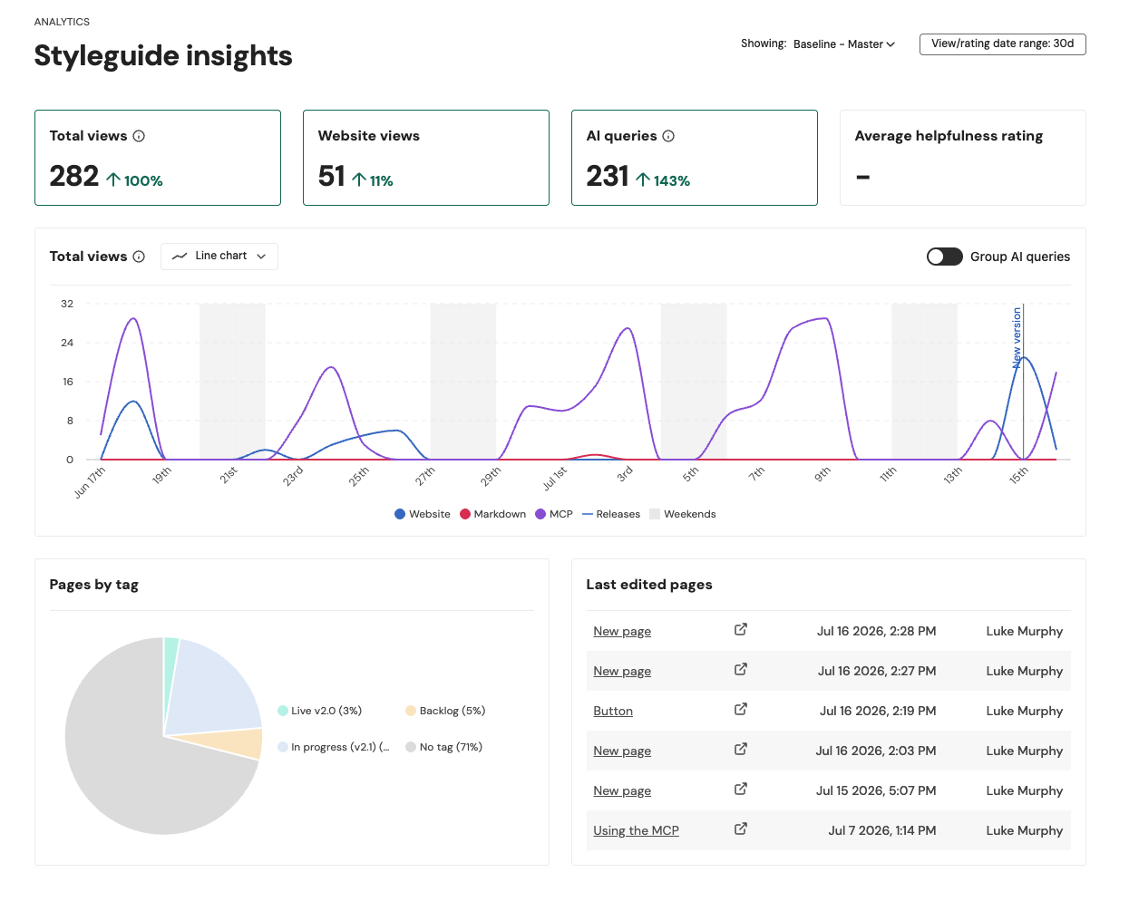The width and height of the screenshot is (1129, 911).
Task: Toggle Group AI queries switch
Action: [944, 257]
